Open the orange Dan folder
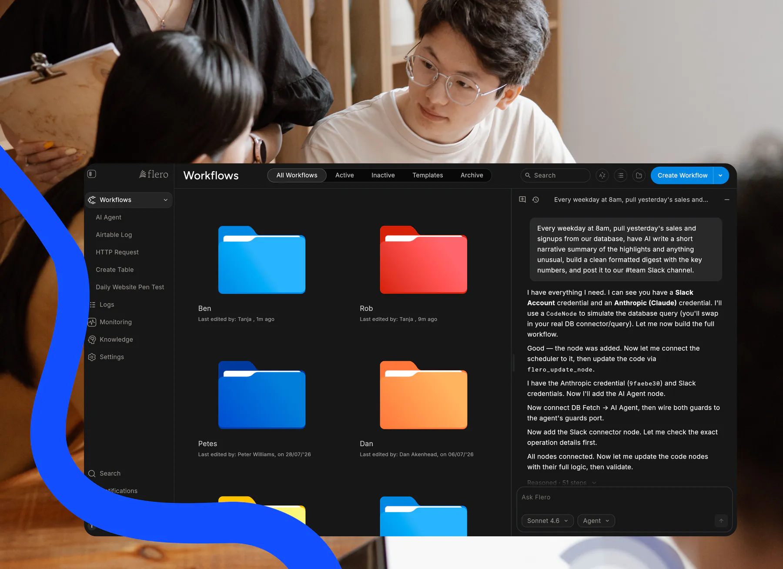783x569 pixels. coord(423,395)
